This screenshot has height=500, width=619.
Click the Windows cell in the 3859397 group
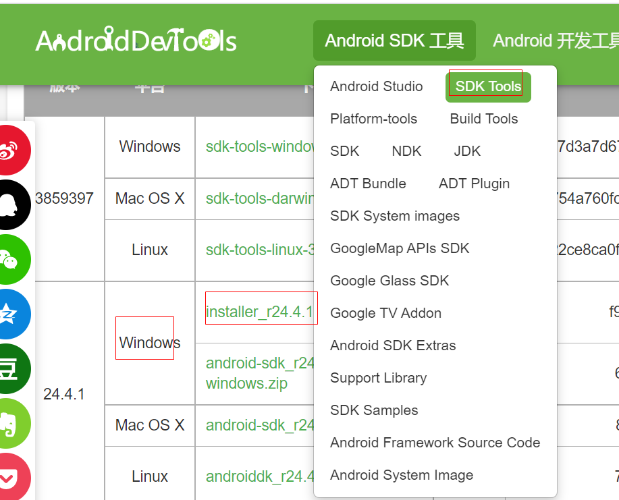pyautogui.click(x=150, y=146)
